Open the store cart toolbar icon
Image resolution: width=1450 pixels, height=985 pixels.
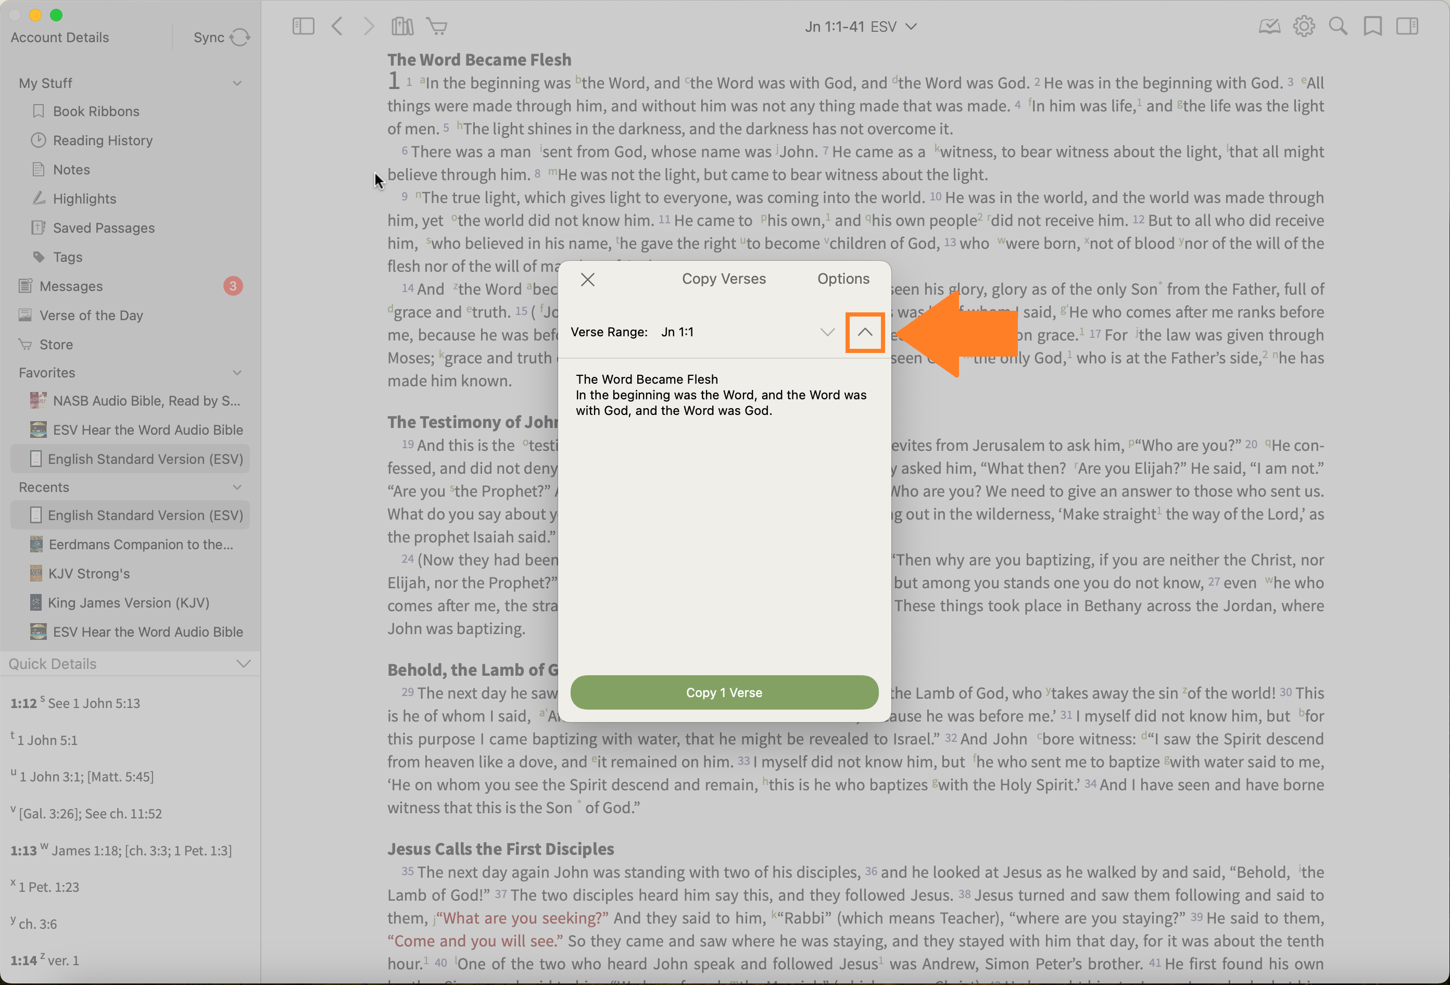[437, 26]
